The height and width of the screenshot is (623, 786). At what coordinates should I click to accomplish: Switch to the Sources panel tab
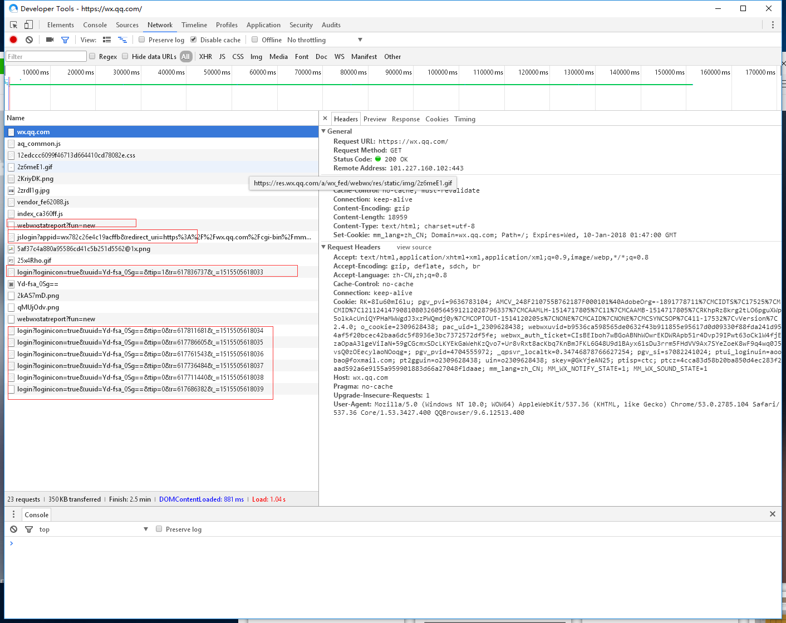pyautogui.click(x=127, y=25)
